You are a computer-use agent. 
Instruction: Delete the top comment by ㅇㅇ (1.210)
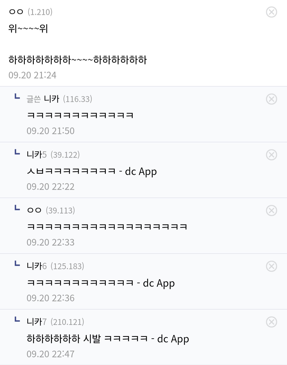click(x=271, y=12)
